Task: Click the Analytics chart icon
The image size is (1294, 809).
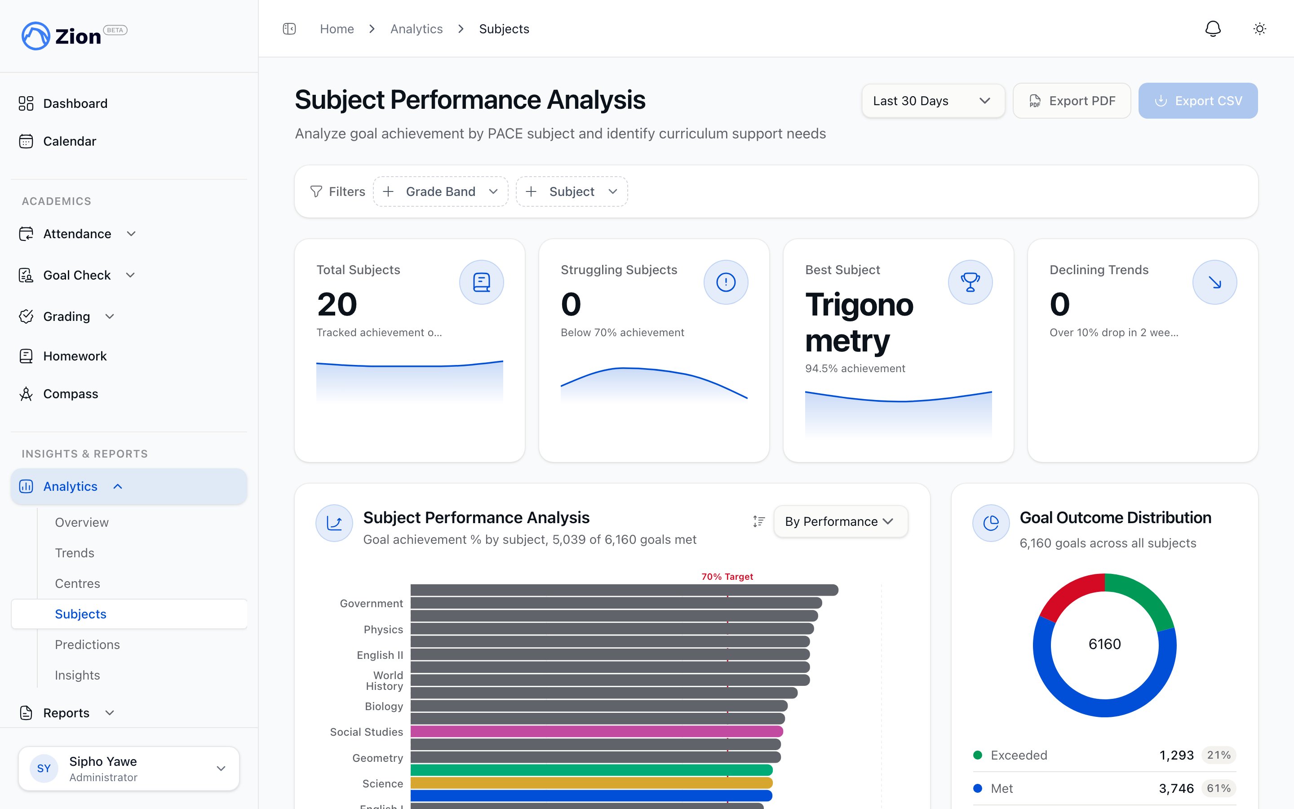Action: (26, 486)
